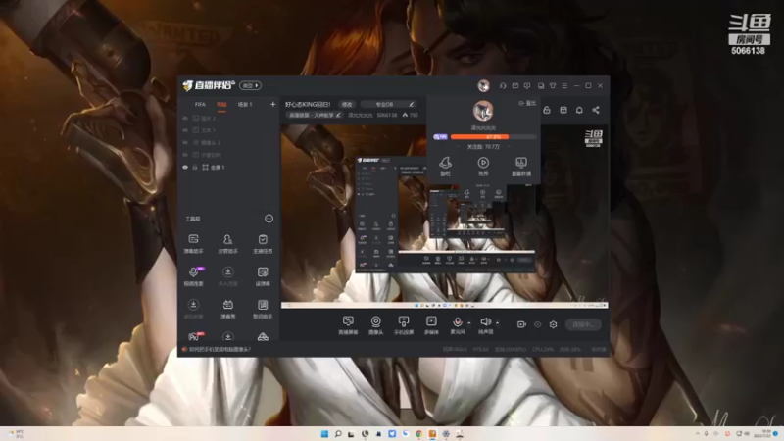Add 手机投屏 phone cast source
Screen dimensions: 784x441
(404, 325)
